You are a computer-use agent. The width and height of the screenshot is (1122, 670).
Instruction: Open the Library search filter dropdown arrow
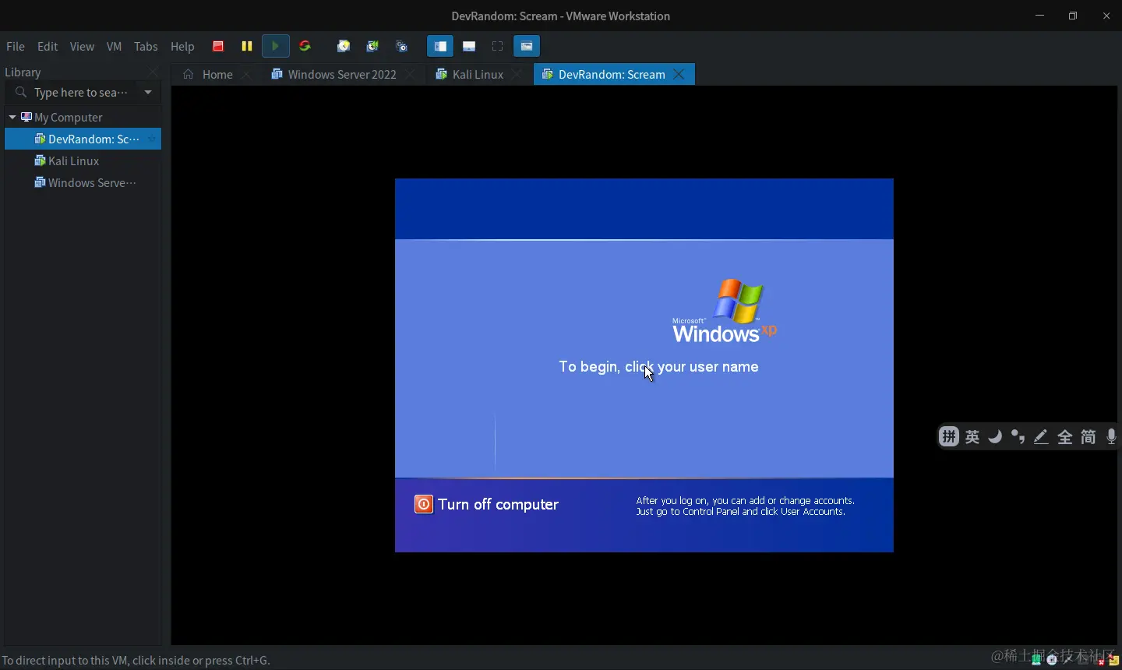[148, 92]
